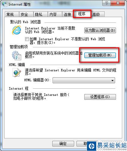The image size is (127, 151).
Task: Click 设为默认浏览器 button
Action: (100, 30)
